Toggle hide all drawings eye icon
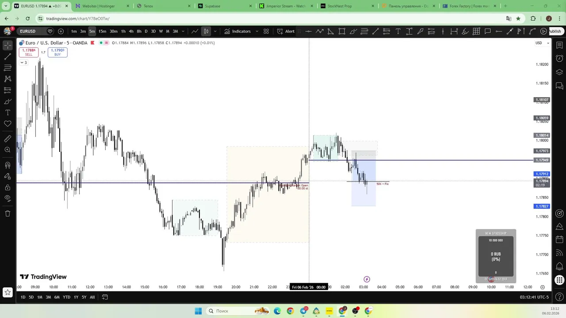The image size is (566, 318). pyautogui.click(x=8, y=198)
